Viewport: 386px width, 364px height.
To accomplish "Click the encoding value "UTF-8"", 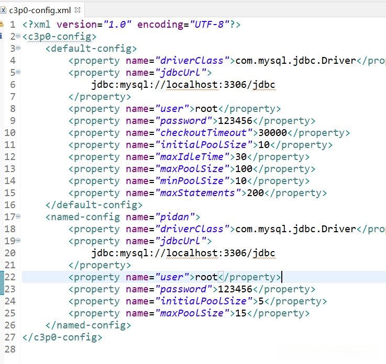I will [209, 25].
